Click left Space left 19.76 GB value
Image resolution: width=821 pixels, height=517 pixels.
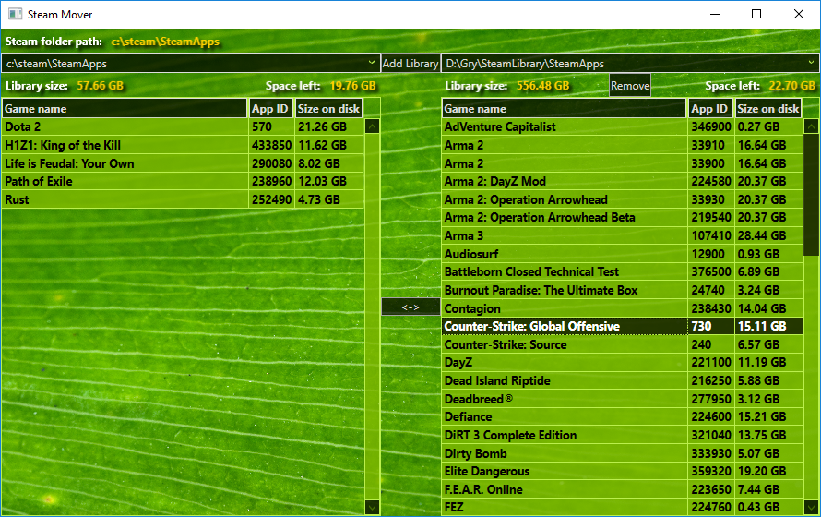(x=353, y=86)
